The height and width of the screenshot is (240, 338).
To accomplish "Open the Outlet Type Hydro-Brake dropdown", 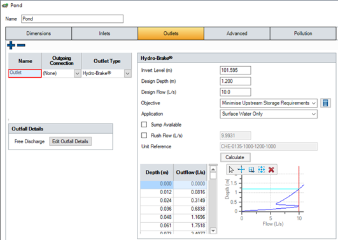I will click(127, 73).
